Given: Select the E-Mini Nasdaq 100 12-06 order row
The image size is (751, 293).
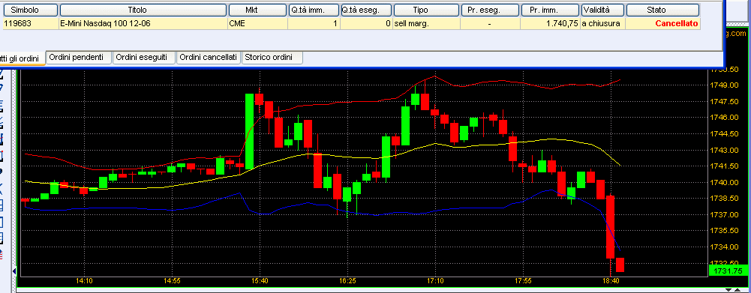Looking at the screenshot, I should pyautogui.click(x=350, y=23).
